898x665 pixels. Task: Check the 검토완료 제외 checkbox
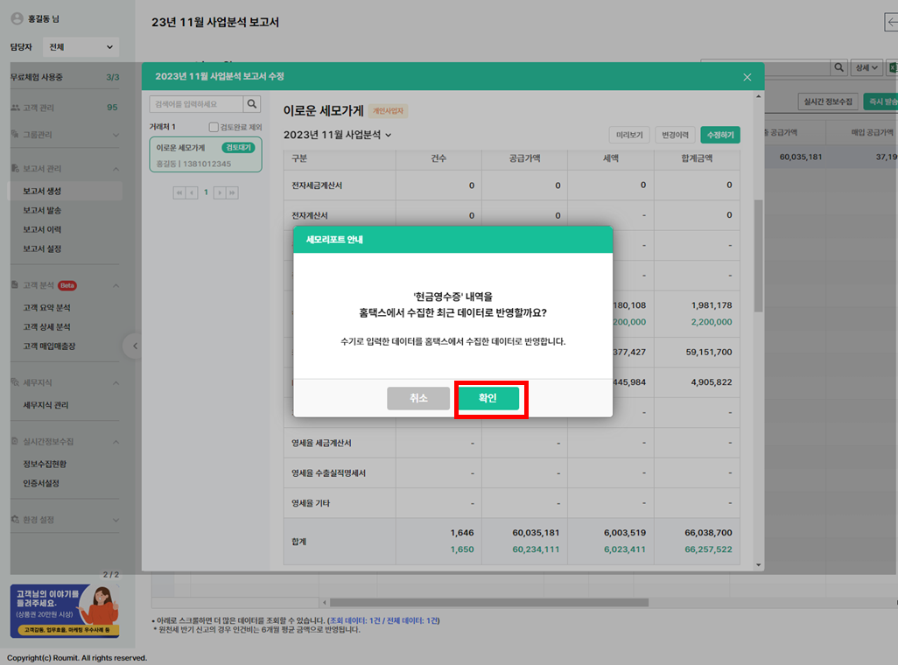[x=214, y=127]
